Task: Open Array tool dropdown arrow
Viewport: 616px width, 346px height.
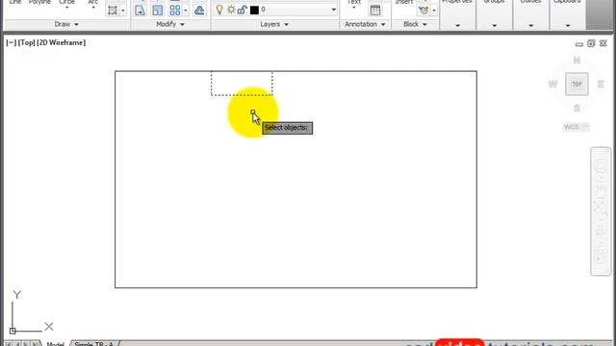Action: click(186, 11)
